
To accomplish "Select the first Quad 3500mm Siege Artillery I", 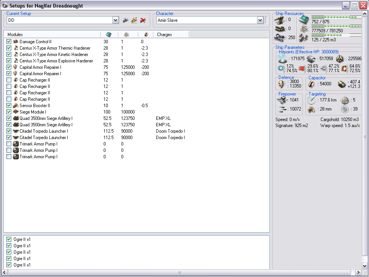I will pyautogui.click(x=46, y=118).
